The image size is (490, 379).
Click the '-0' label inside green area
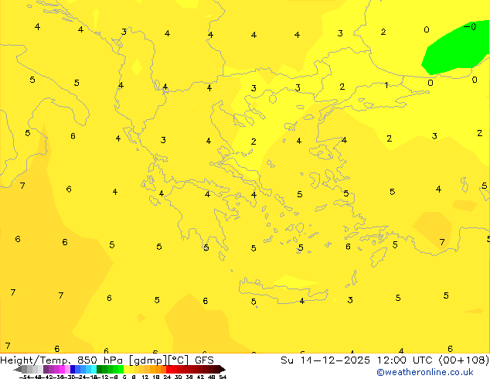tap(470, 27)
